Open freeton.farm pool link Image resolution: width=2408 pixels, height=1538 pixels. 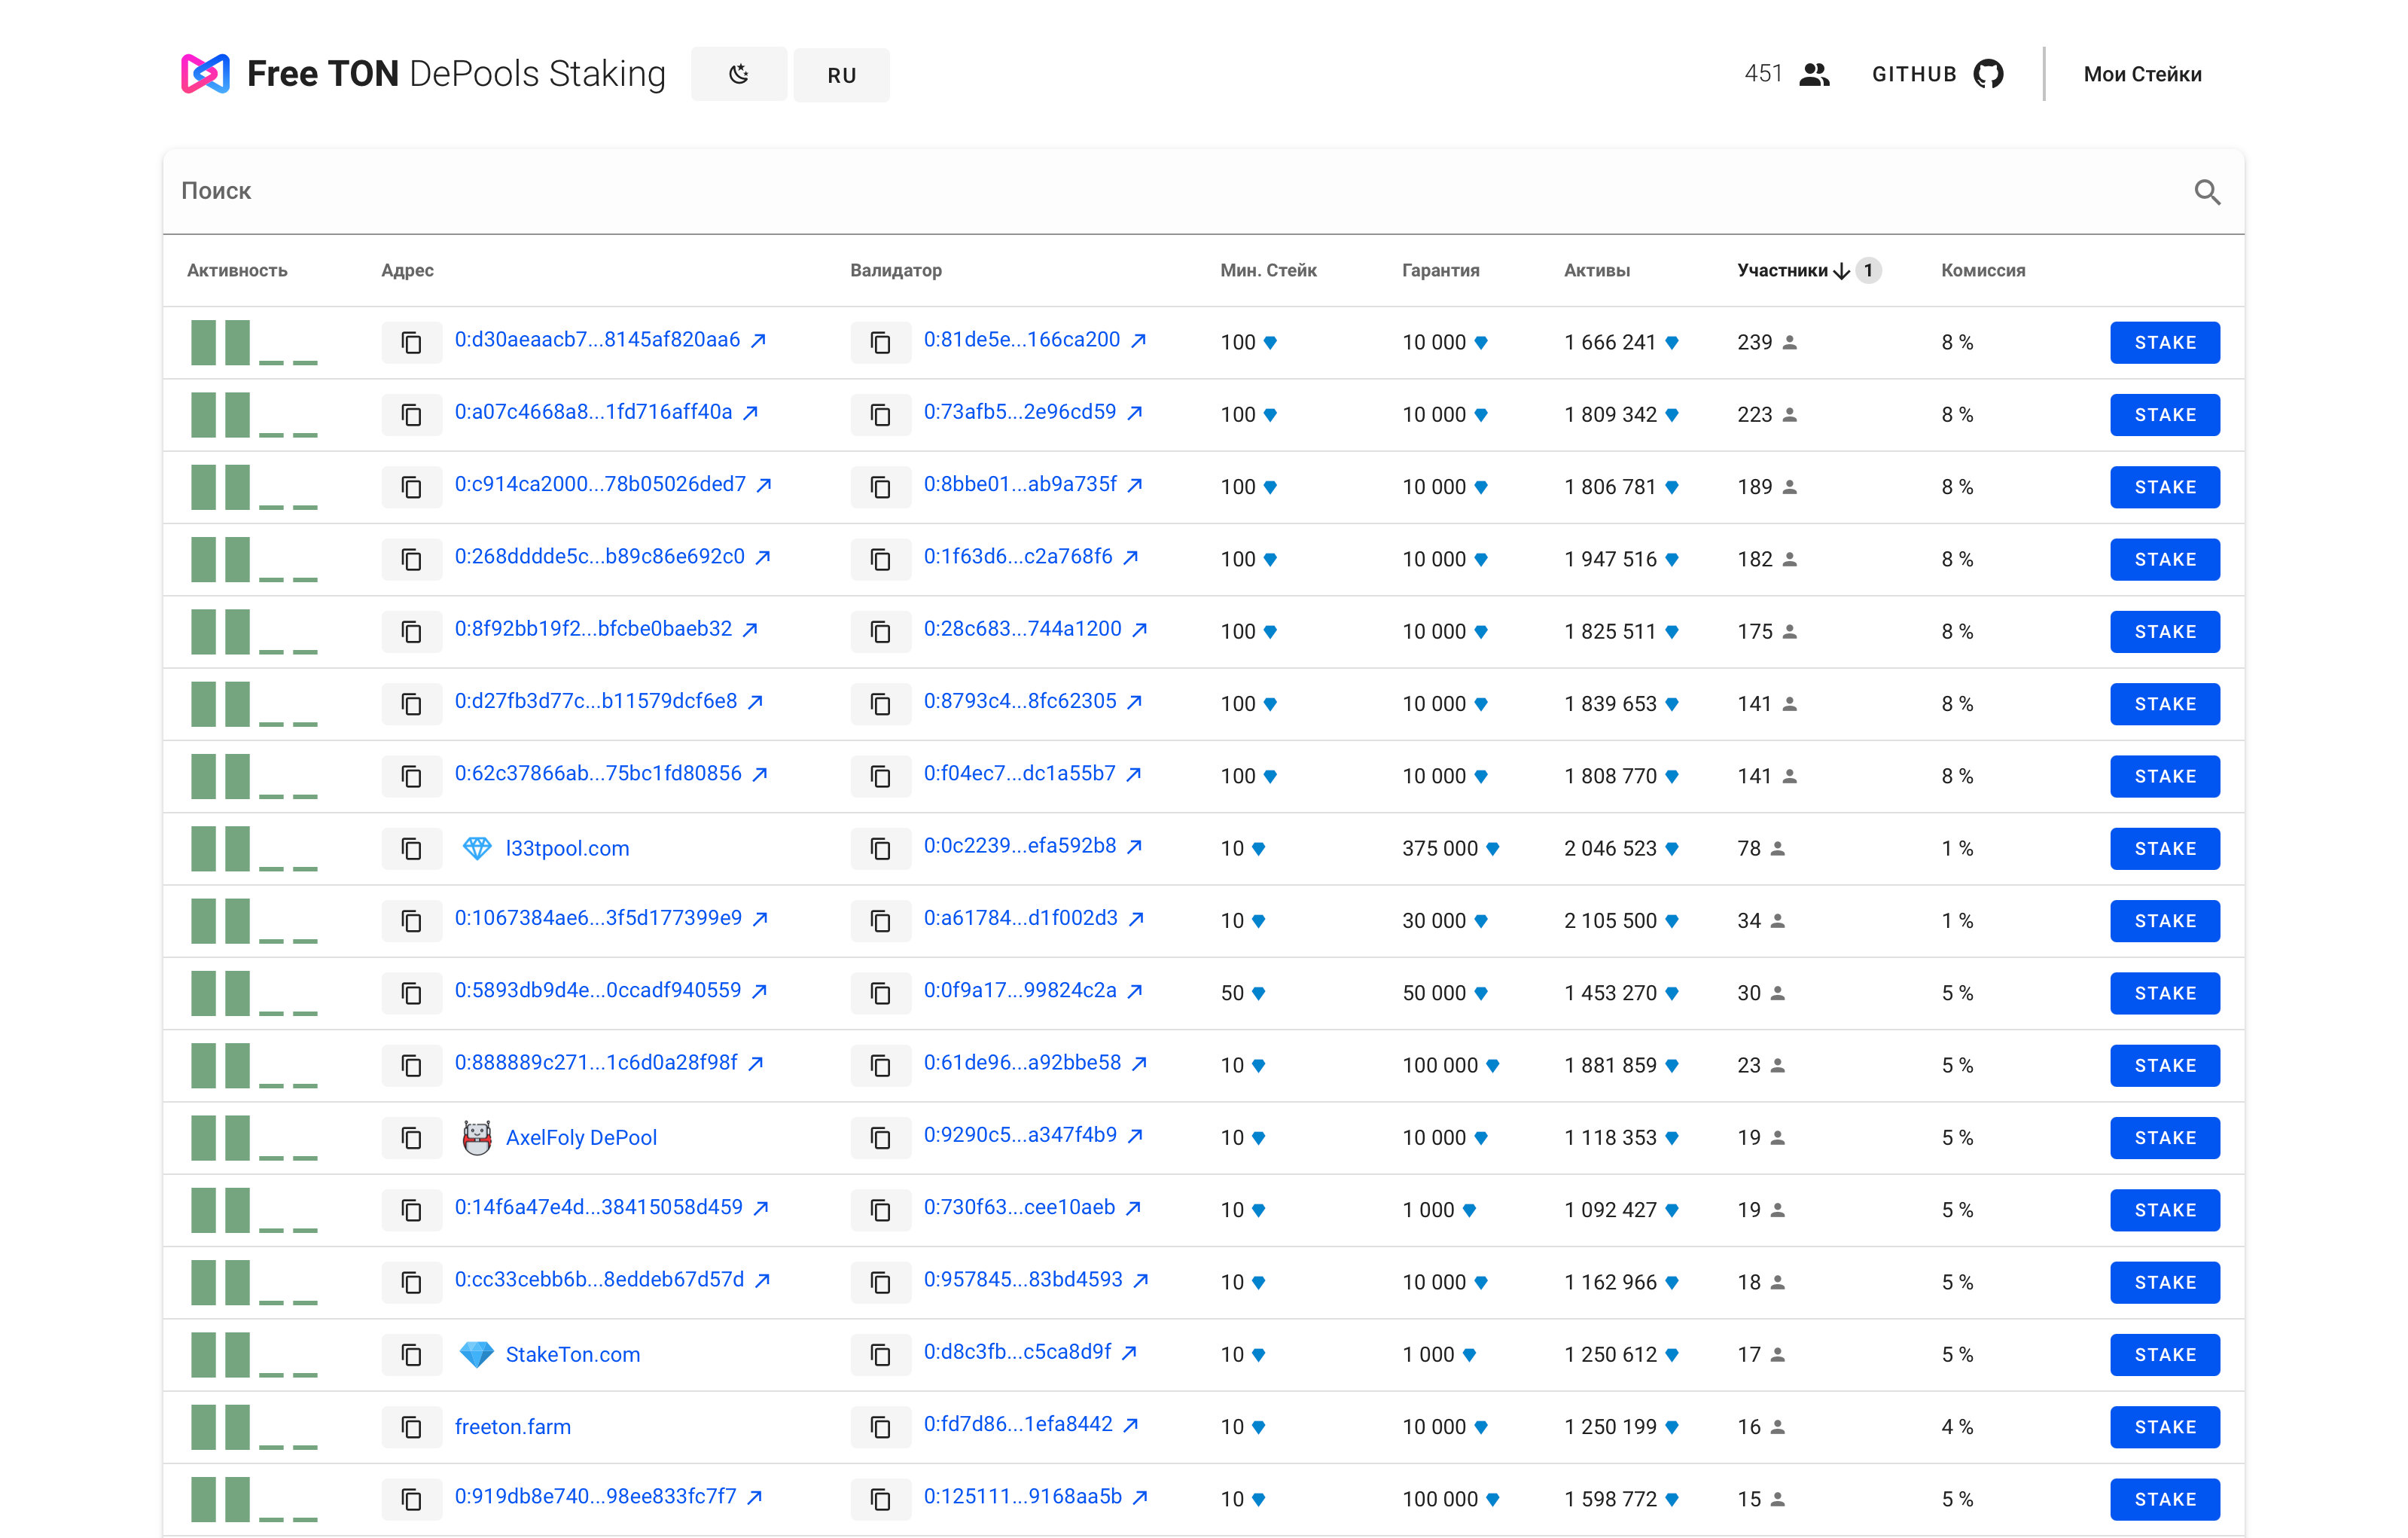[512, 1427]
